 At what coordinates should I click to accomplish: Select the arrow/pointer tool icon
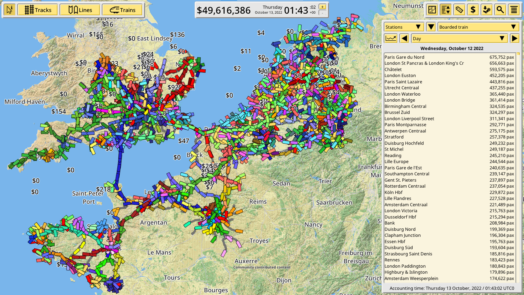tap(10, 10)
